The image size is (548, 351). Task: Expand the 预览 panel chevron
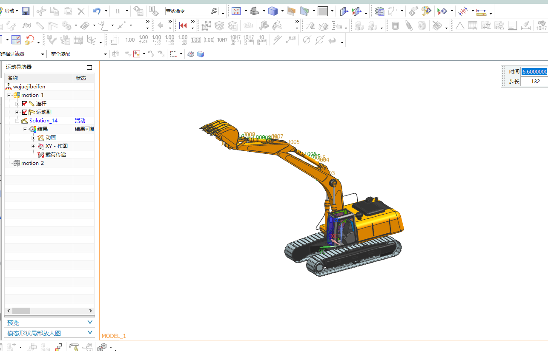(x=90, y=323)
